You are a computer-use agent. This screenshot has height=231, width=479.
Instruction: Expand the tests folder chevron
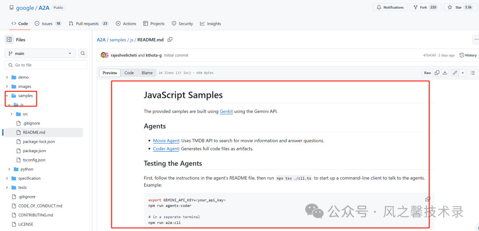(x=7, y=187)
